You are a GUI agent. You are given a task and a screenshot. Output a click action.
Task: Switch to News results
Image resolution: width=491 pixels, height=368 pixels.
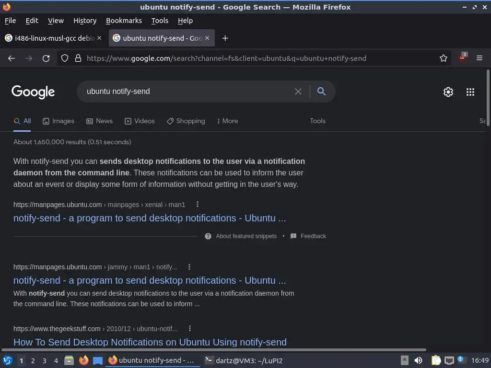[99, 121]
